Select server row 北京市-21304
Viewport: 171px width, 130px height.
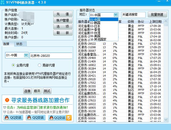point(120,72)
